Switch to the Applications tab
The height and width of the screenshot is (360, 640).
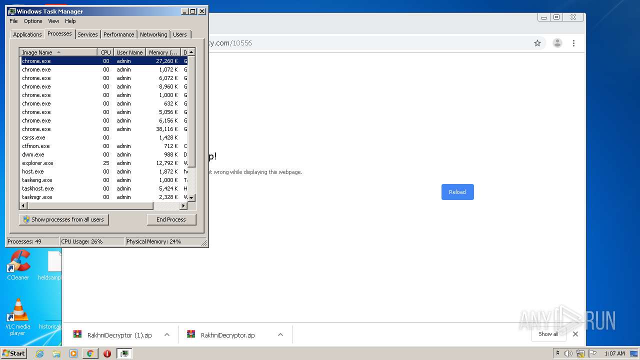[x=27, y=34]
